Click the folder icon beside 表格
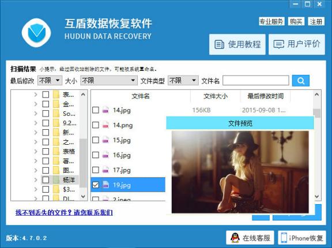This screenshot has height=248, width=332. point(56,152)
